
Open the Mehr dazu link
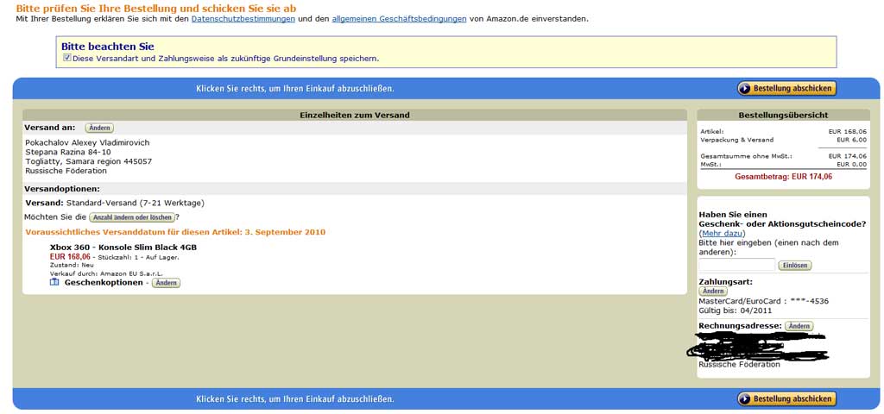(x=723, y=233)
